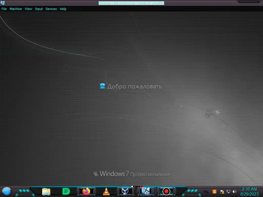Click the VirtualBox window title text

click(x=131, y=3)
